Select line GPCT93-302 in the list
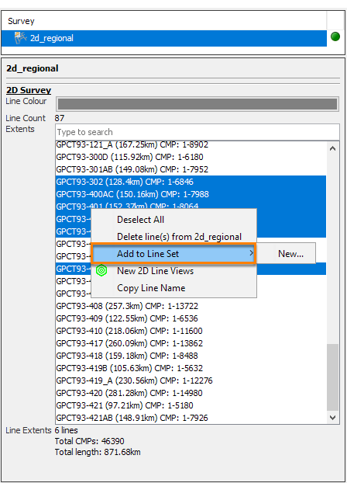The width and height of the screenshot is (347, 483). 191,182
